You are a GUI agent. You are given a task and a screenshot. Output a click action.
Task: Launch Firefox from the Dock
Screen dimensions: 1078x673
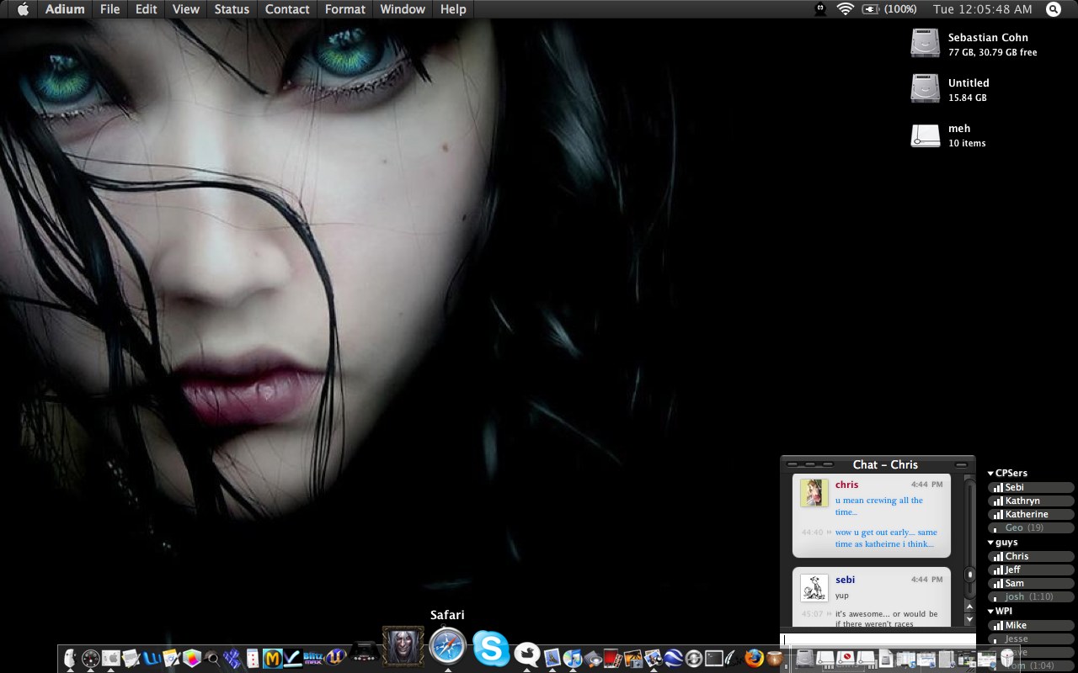[x=754, y=658]
